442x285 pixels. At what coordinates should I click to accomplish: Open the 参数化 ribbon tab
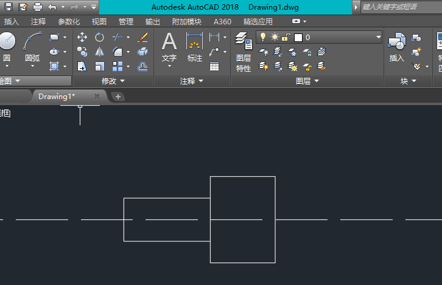click(x=69, y=22)
